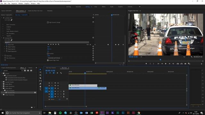The width and height of the screenshot is (205, 115).
Task: Enable High Dynamic Range checkbox
Action: [48, 22]
